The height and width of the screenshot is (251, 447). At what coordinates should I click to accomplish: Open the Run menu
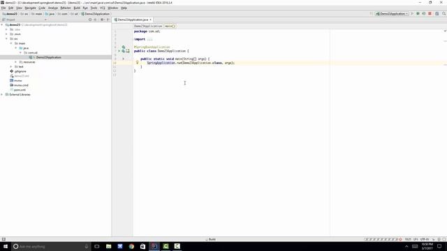[x=85, y=8]
